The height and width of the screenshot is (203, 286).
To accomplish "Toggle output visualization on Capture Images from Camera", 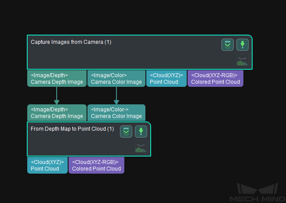I will tap(242, 61).
